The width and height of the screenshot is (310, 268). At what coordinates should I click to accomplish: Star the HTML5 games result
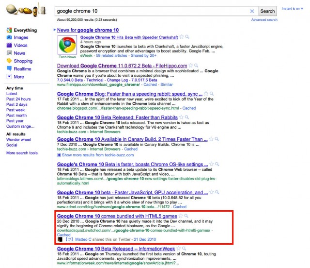point(181,216)
